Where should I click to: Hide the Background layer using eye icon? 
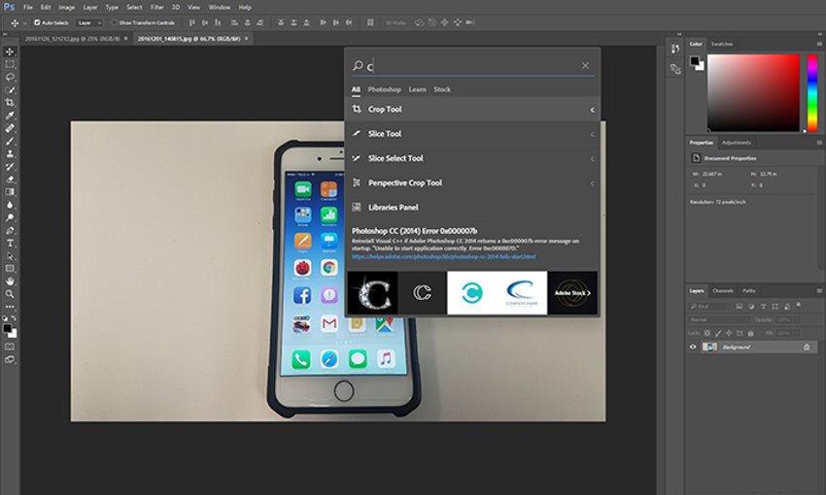coord(693,346)
